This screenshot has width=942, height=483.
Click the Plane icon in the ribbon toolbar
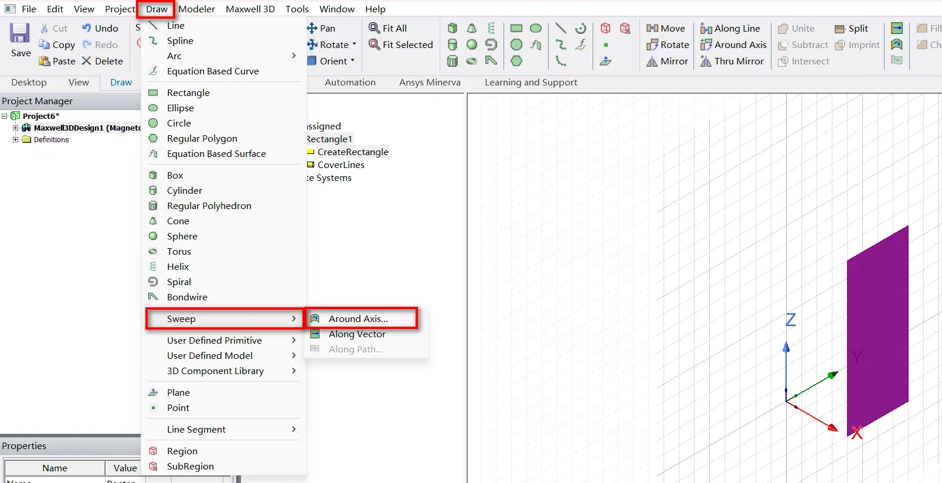point(606,61)
